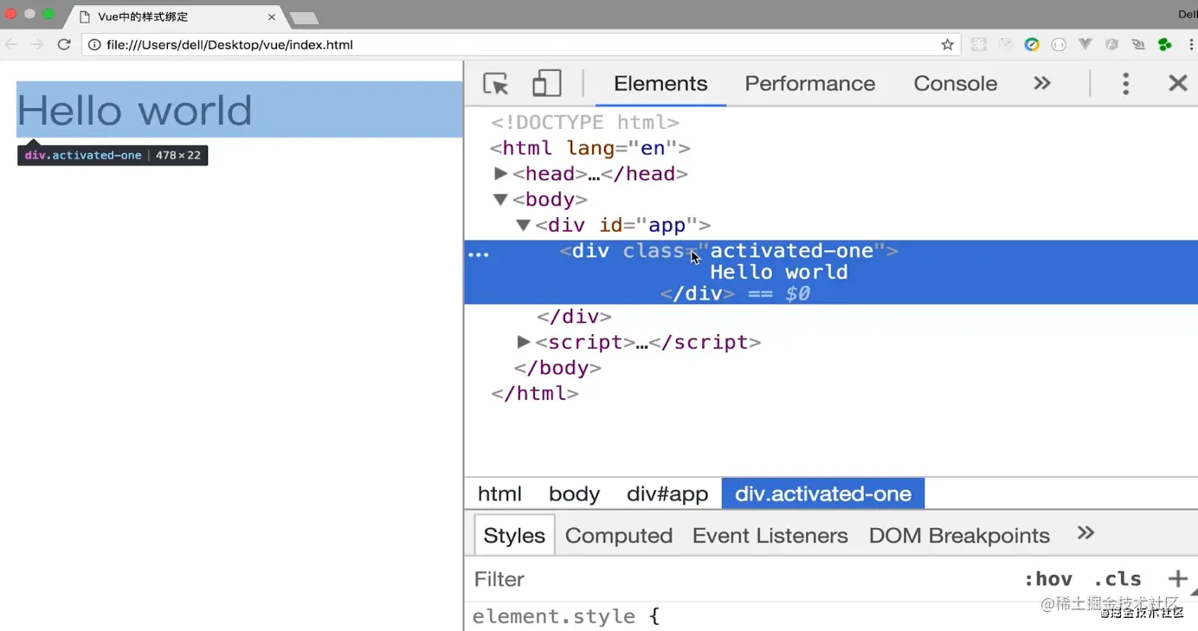1198x631 pixels.
Task: Expand the head element node
Action: pyautogui.click(x=500, y=173)
